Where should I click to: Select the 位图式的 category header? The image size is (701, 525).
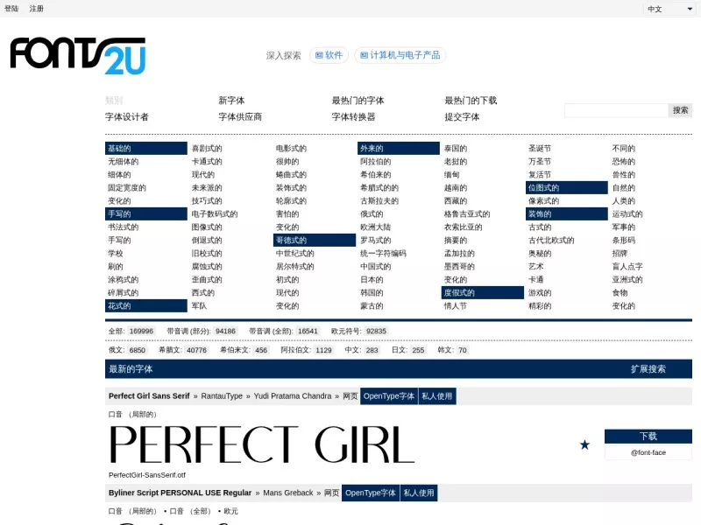[x=567, y=188]
